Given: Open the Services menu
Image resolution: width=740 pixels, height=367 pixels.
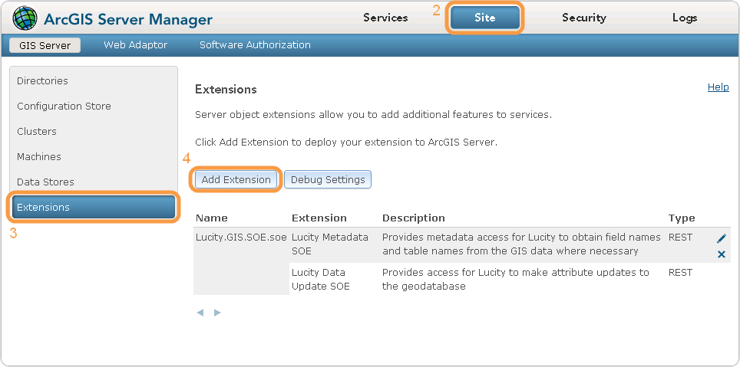Looking at the screenshot, I should point(385,18).
